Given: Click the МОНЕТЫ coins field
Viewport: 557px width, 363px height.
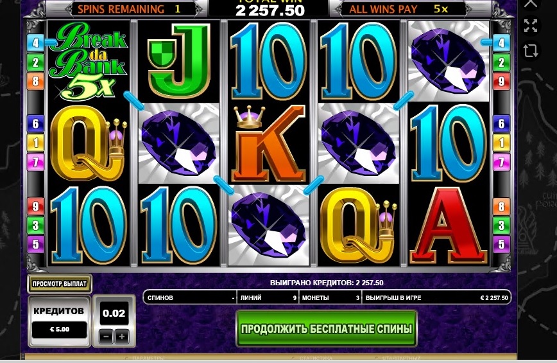Looking at the screenshot, I should tap(330, 298).
